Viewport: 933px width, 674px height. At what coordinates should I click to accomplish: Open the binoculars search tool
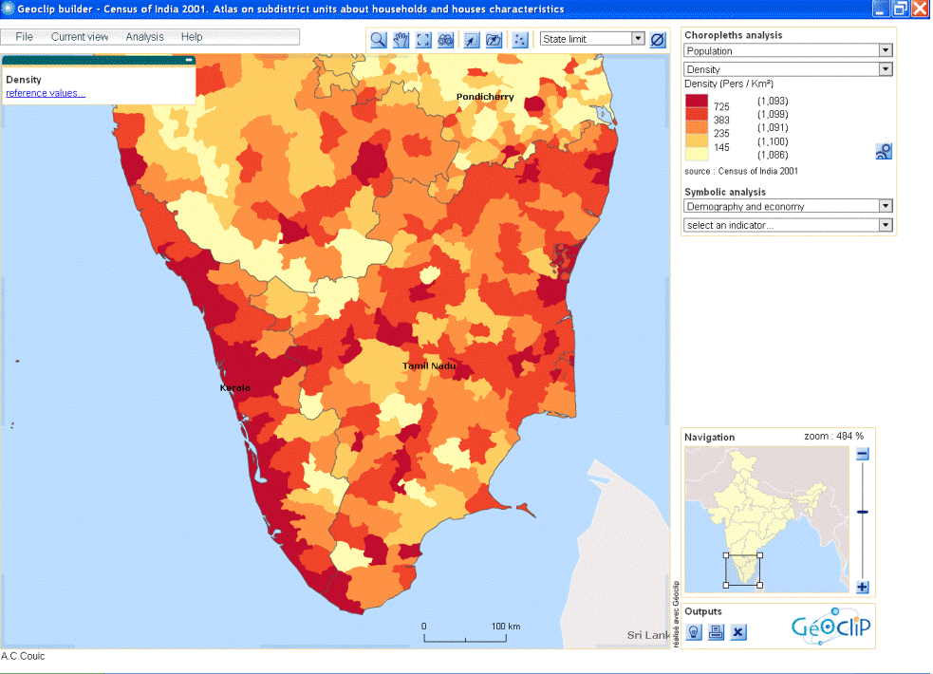tap(446, 40)
